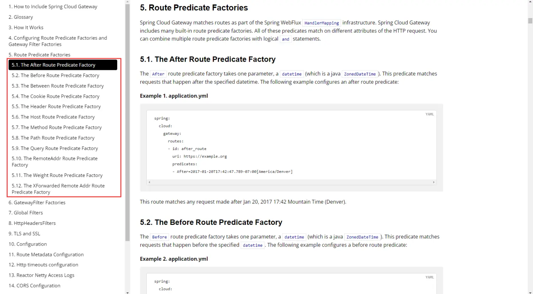533x294 pixels.
Task: Click code block right scroll arrow
Action: (x=434, y=182)
